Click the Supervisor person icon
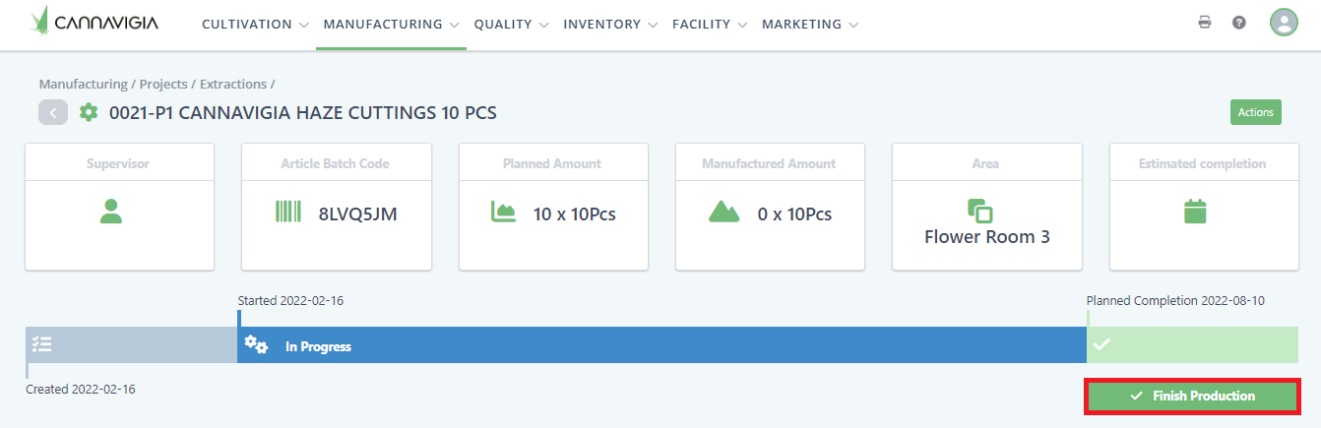The height and width of the screenshot is (428, 1321). [111, 212]
